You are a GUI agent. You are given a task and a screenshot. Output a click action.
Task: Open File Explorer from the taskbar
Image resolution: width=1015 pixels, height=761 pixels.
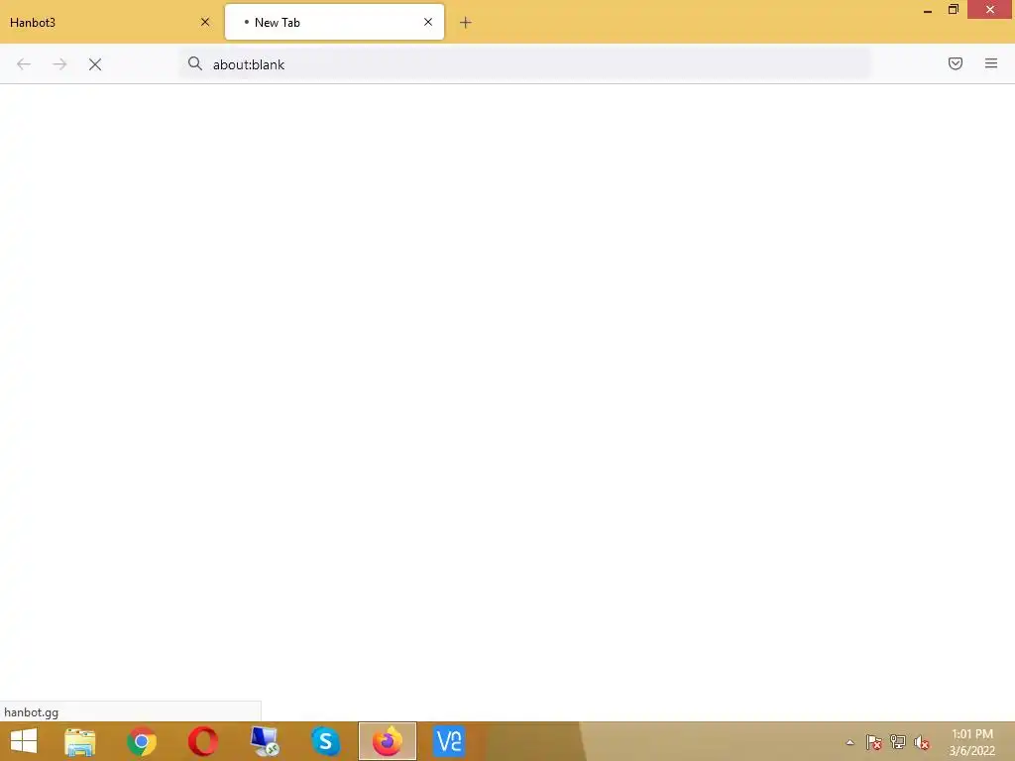80,741
